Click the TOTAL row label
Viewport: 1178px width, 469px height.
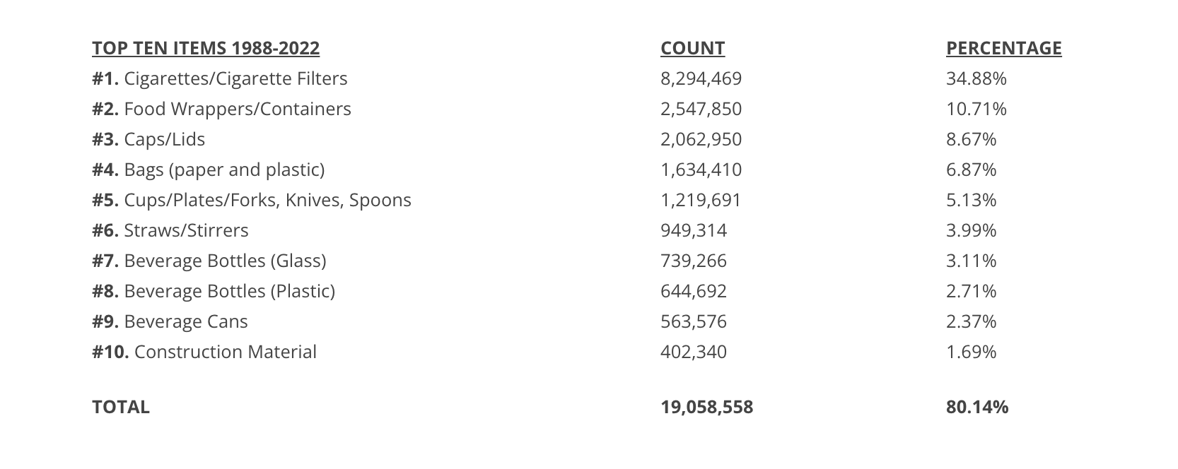point(121,407)
